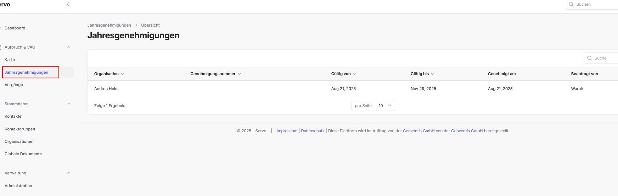Collapse the Stammdaten section

coord(69,104)
